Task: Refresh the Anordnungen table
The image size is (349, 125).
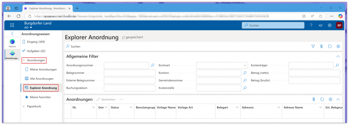Action: 322,99
